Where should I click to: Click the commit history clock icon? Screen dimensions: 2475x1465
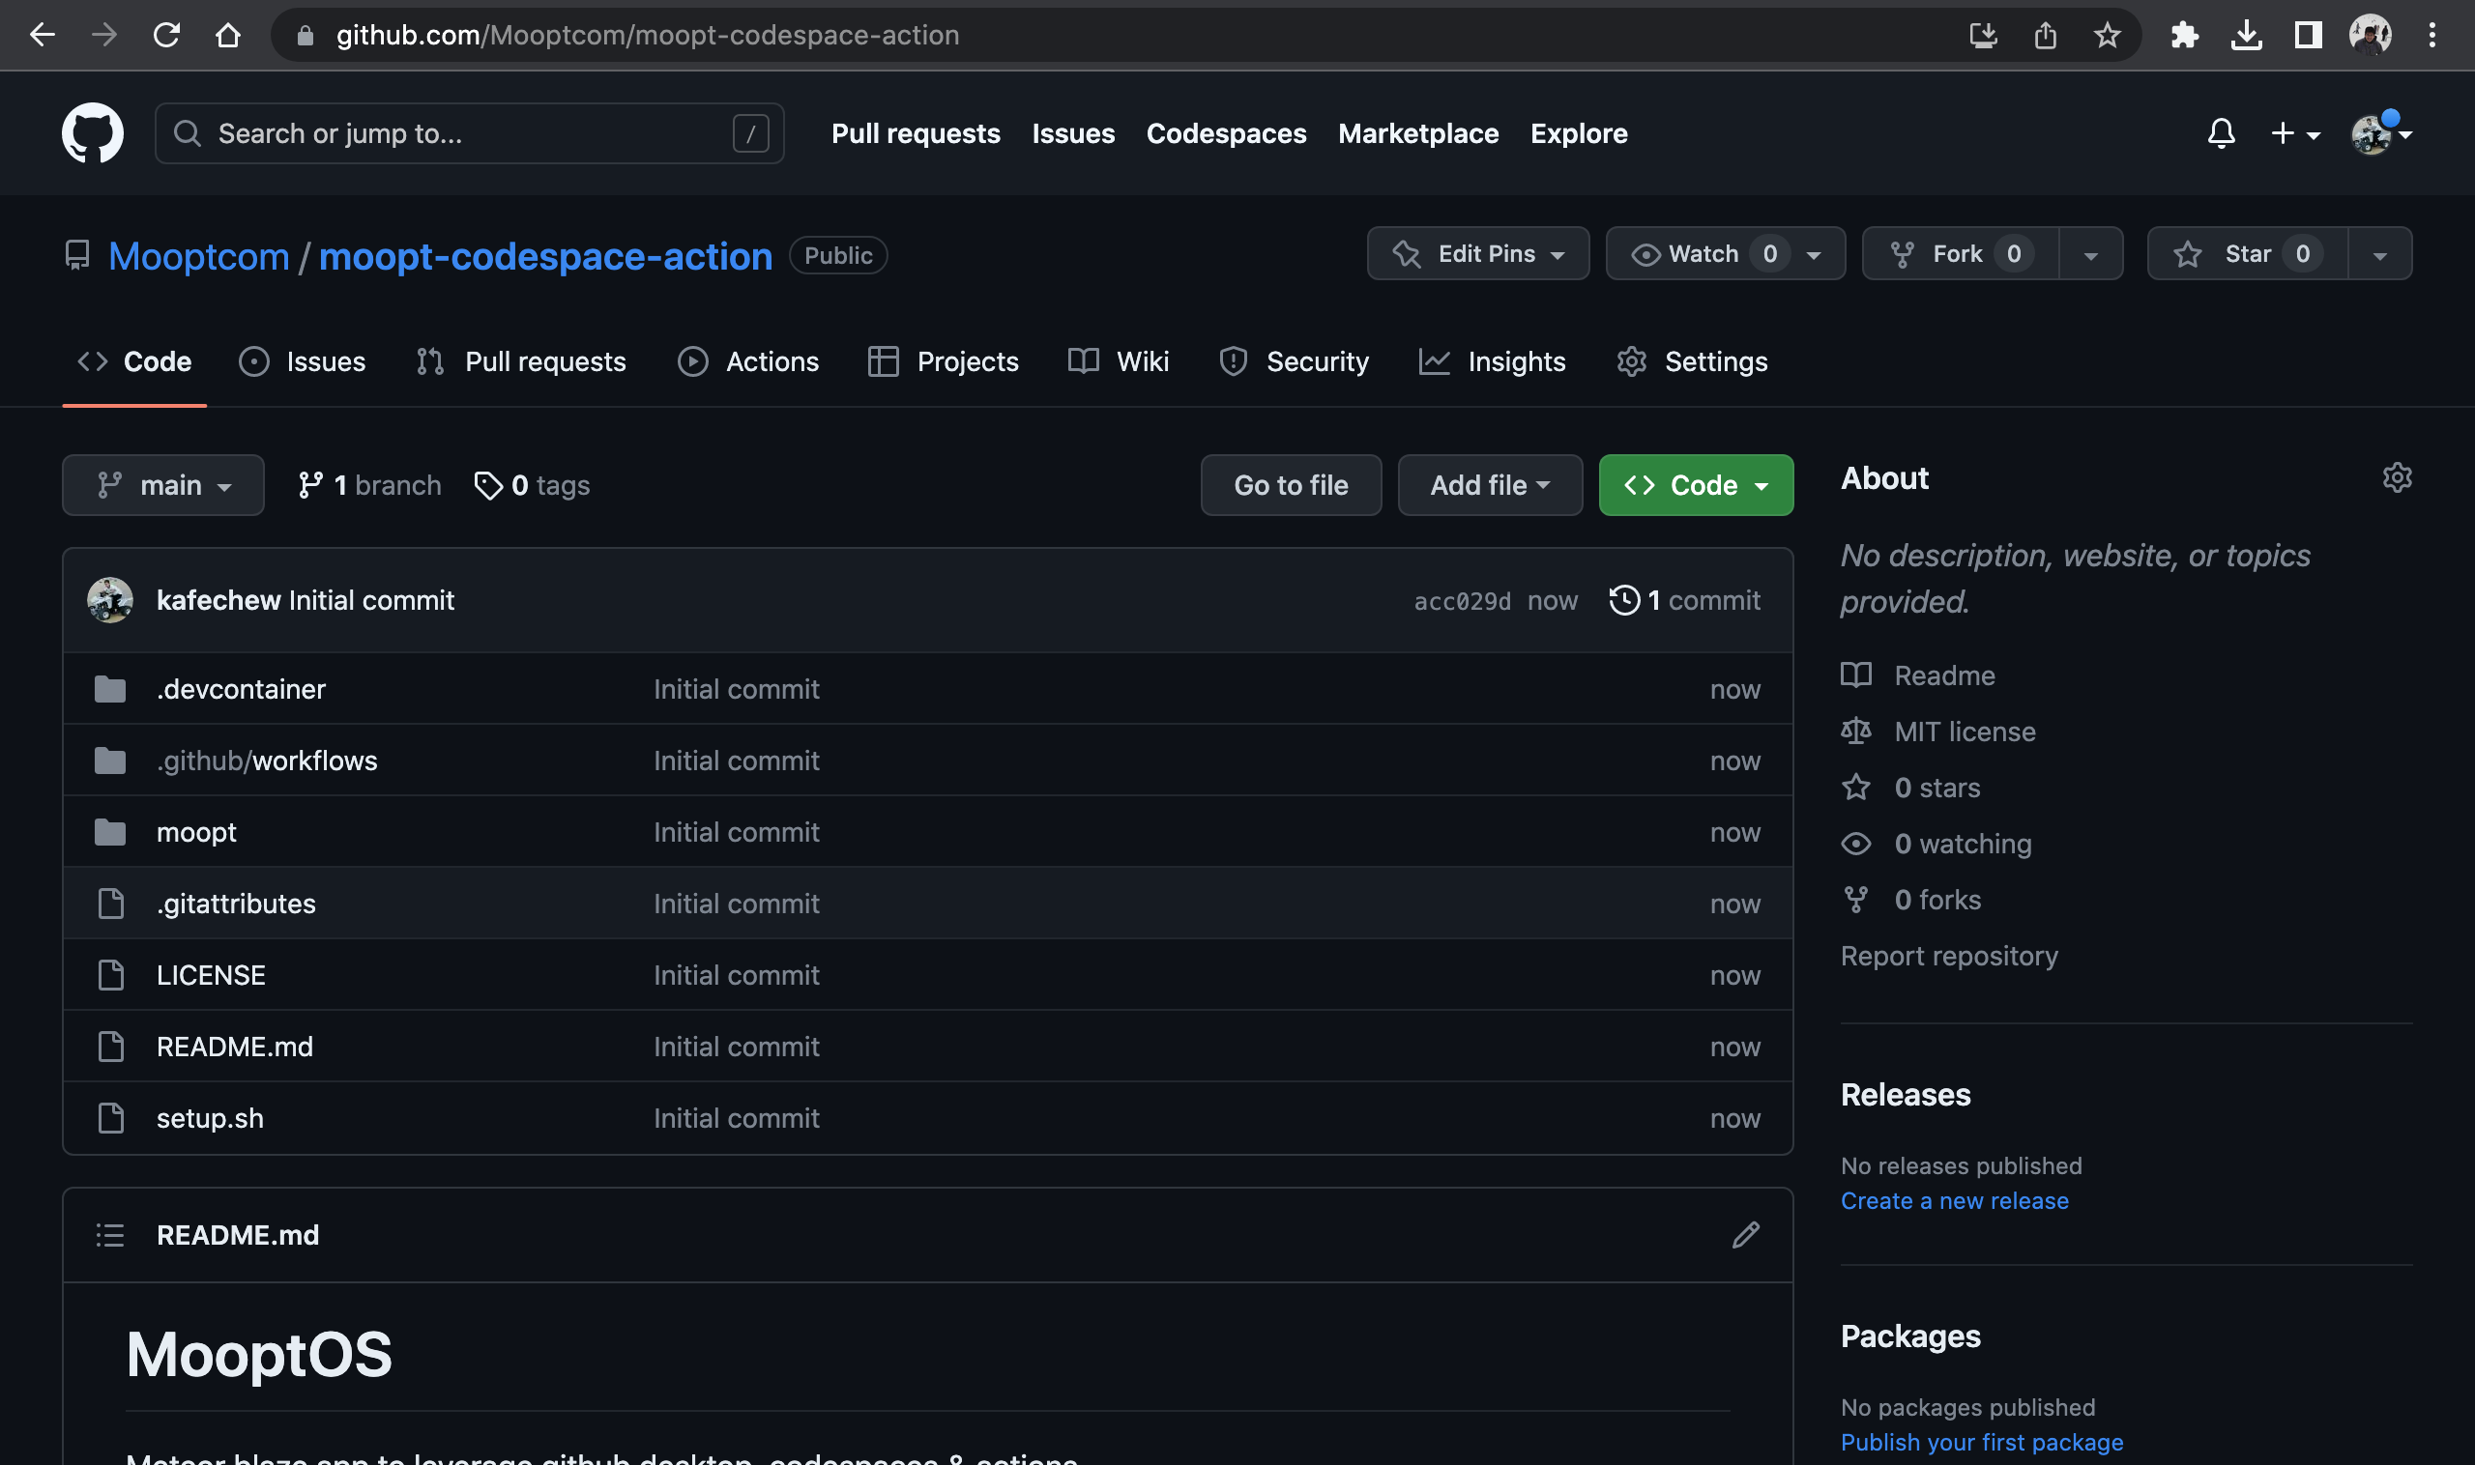(1624, 599)
